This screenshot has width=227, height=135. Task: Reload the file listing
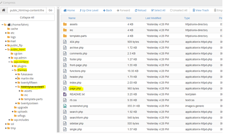140,10
